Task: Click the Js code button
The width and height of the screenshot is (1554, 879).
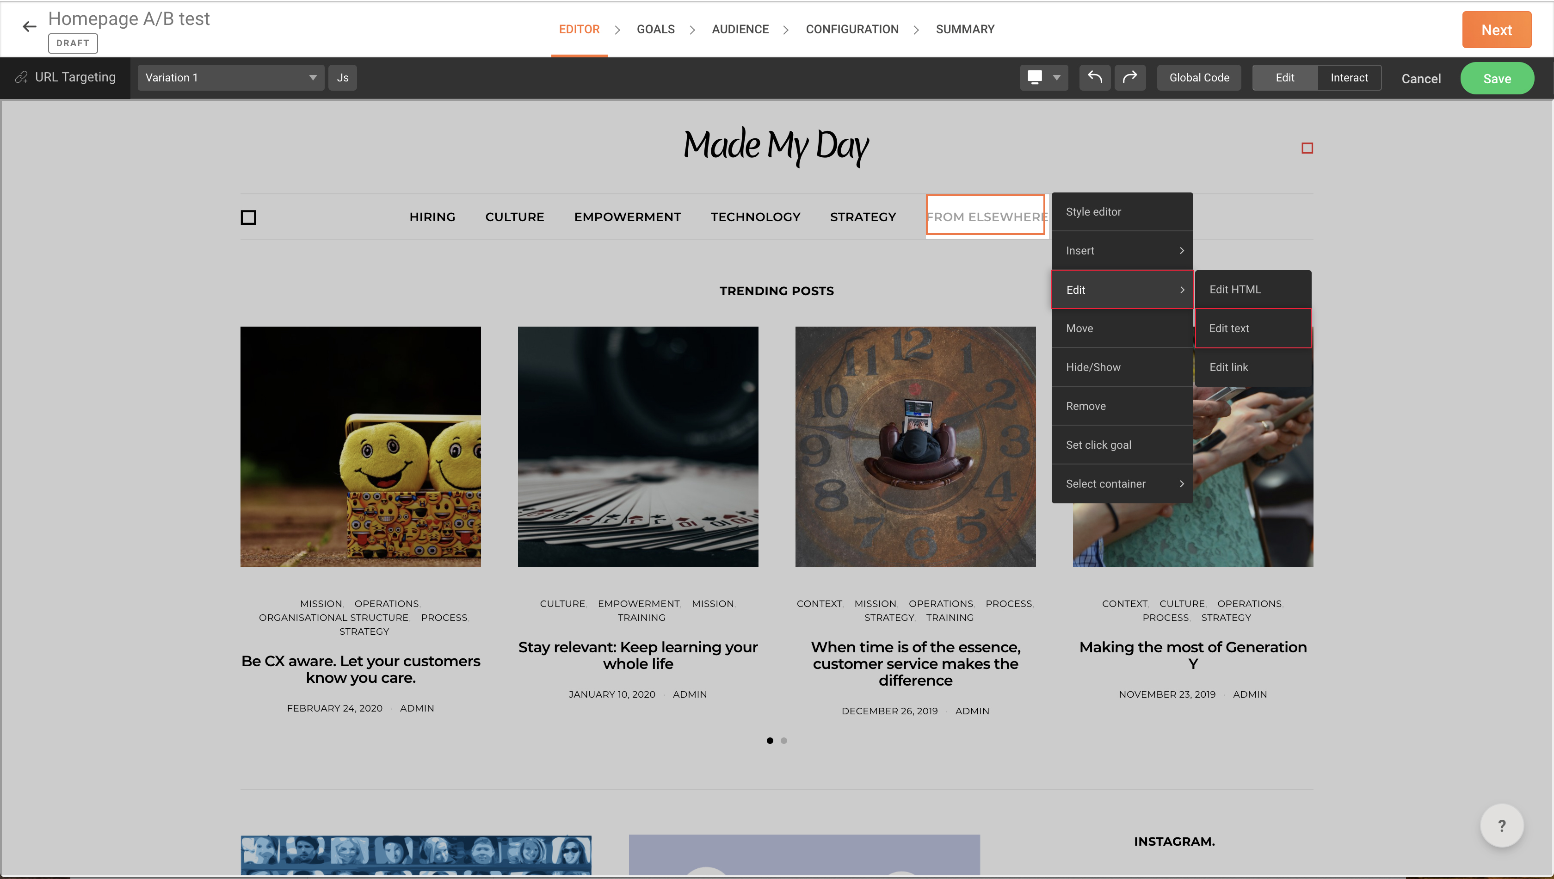Action: coord(342,77)
